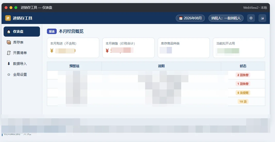The height and width of the screenshot is (142, 275).
Task: Select the 库存商品种类 card
Action: tap(184, 48)
